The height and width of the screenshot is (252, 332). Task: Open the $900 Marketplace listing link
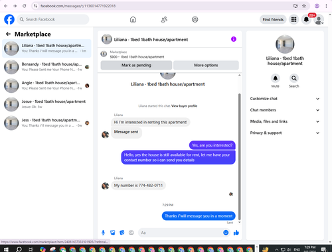pyautogui.click(x=137, y=57)
